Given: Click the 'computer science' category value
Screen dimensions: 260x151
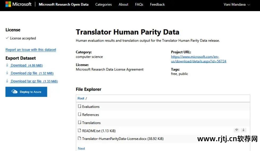Looking at the screenshot, I should [x=89, y=57].
